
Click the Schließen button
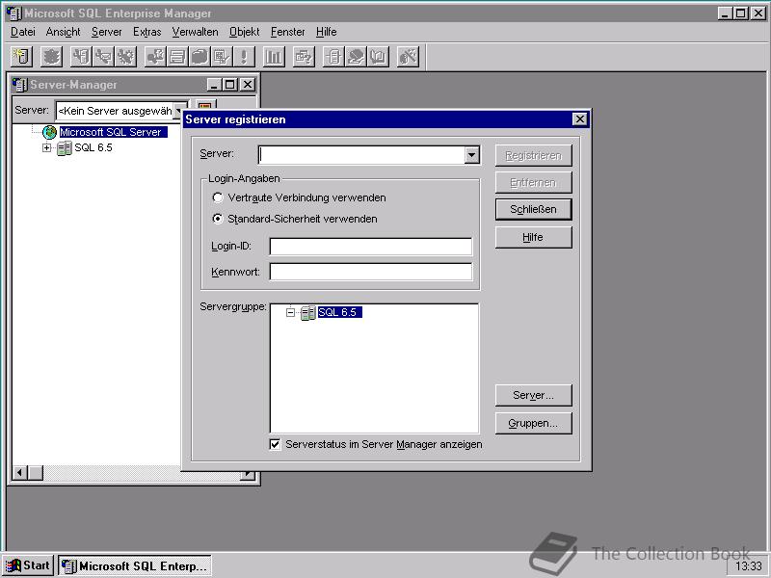click(x=534, y=210)
